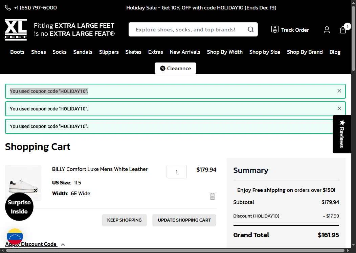This screenshot has height=253, width=356.
Task: Open Shop By Brand menu
Action: tap(305, 52)
